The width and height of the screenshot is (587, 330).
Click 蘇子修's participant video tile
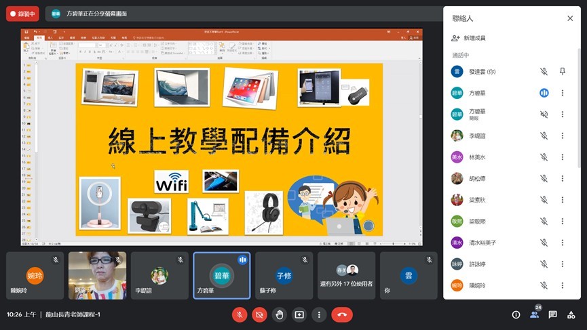284,276
